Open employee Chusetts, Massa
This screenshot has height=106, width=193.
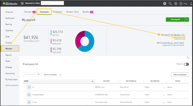(38, 95)
